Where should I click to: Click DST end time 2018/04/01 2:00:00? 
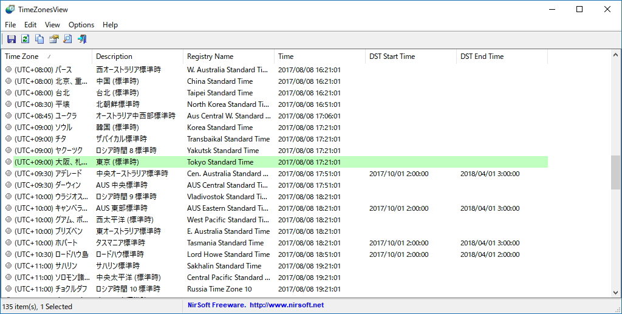pos(490,254)
